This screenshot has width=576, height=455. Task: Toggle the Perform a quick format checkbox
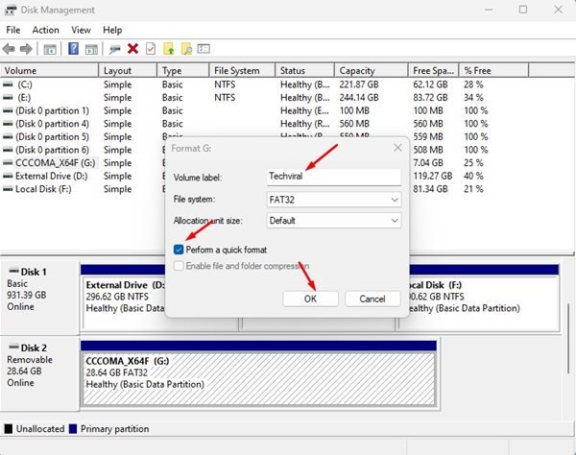(180, 250)
